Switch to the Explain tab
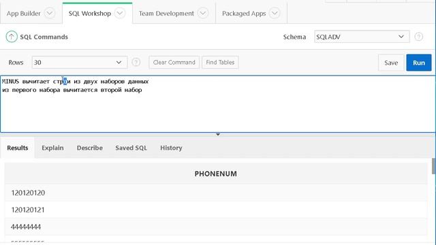Image resolution: width=436 pixels, height=245 pixels. pos(52,148)
